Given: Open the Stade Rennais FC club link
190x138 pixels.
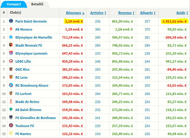Looking at the screenshot, I should pyautogui.click(x=29, y=45).
